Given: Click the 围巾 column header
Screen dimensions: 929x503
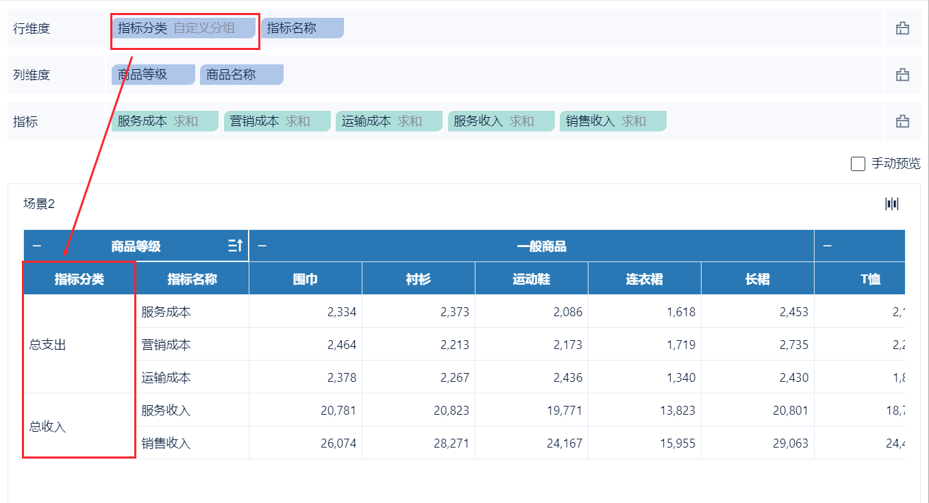Looking at the screenshot, I should [x=305, y=279].
